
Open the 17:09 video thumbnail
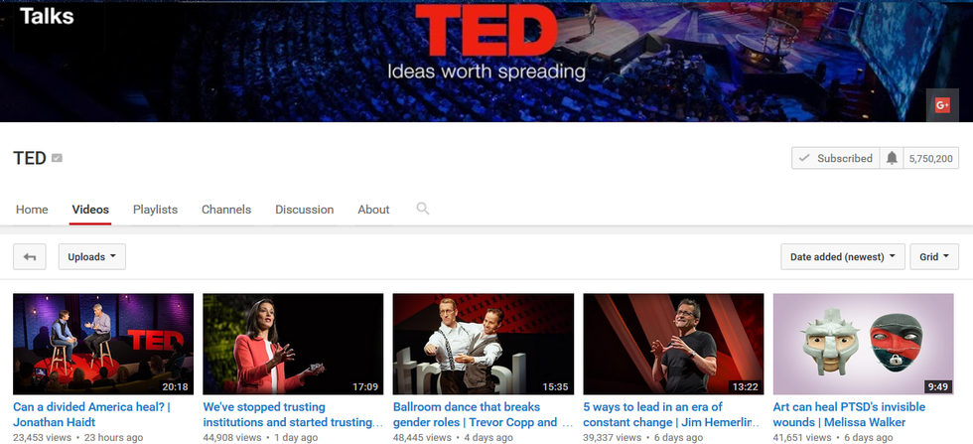(x=292, y=343)
